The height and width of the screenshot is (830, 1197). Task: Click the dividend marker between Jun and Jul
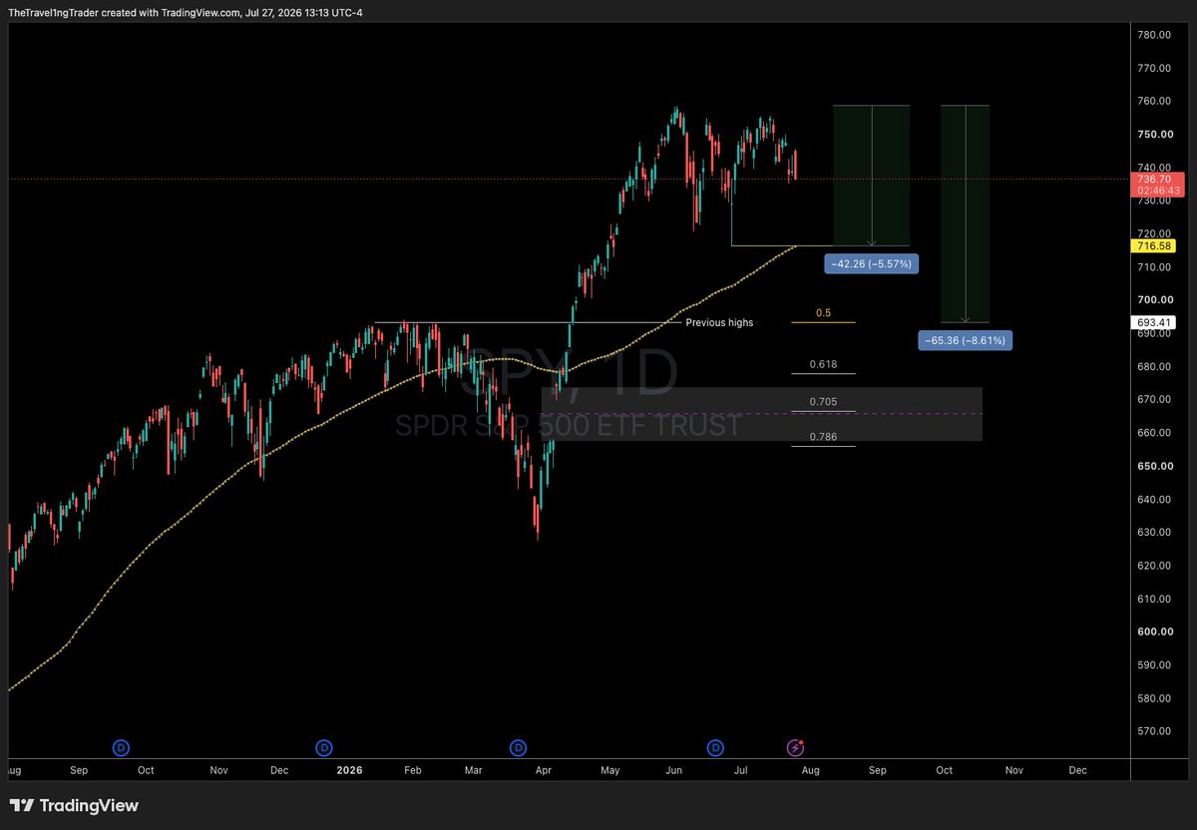[x=715, y=746]
